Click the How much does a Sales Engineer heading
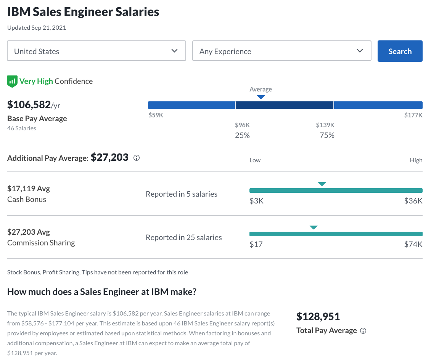 coord(102,292)
